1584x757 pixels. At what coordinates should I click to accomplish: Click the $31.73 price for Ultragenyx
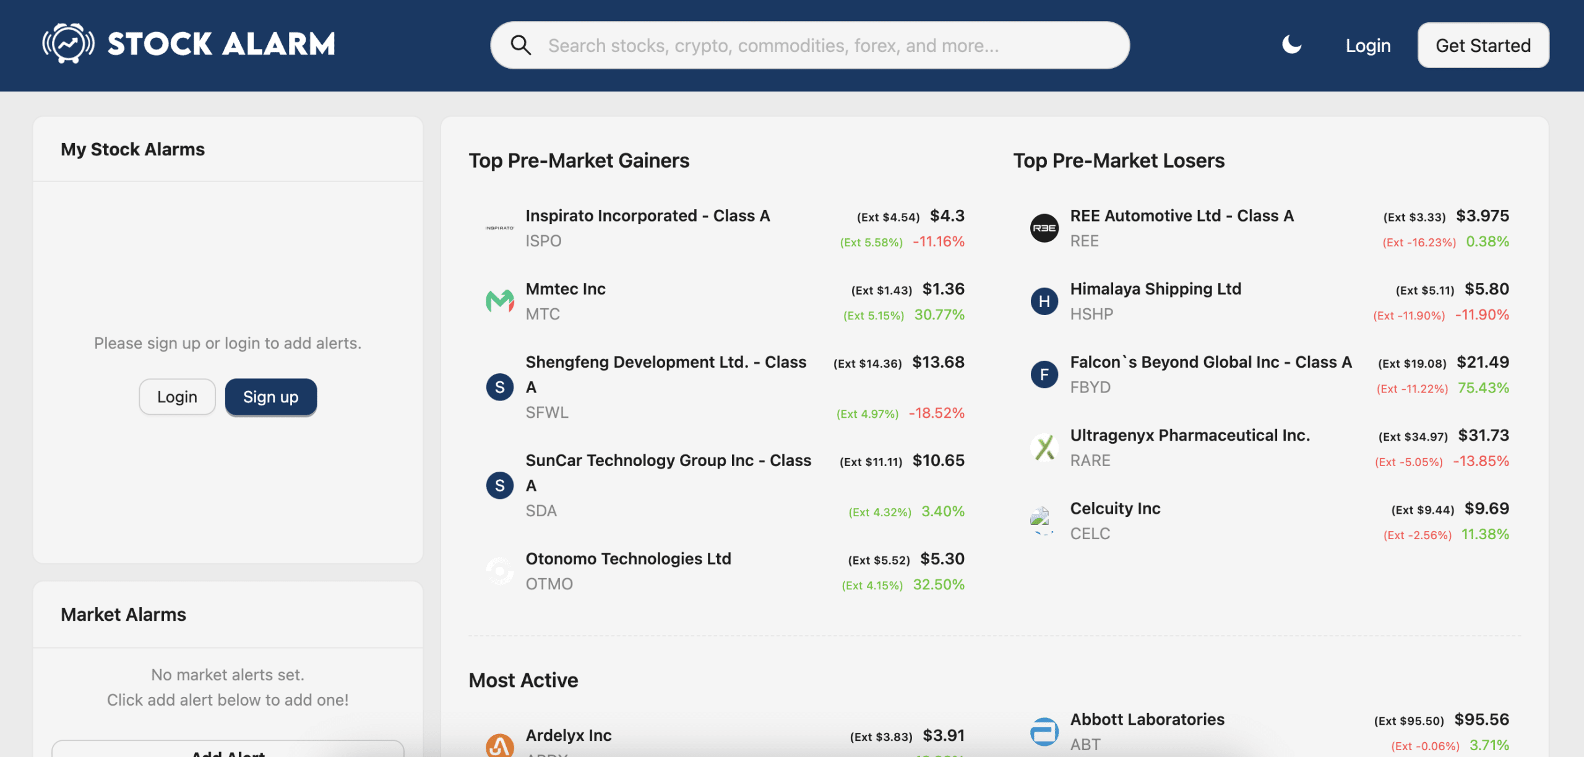click(x=1483, y=435)
